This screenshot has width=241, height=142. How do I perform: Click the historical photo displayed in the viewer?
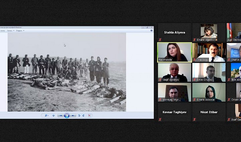click(67, 72)
